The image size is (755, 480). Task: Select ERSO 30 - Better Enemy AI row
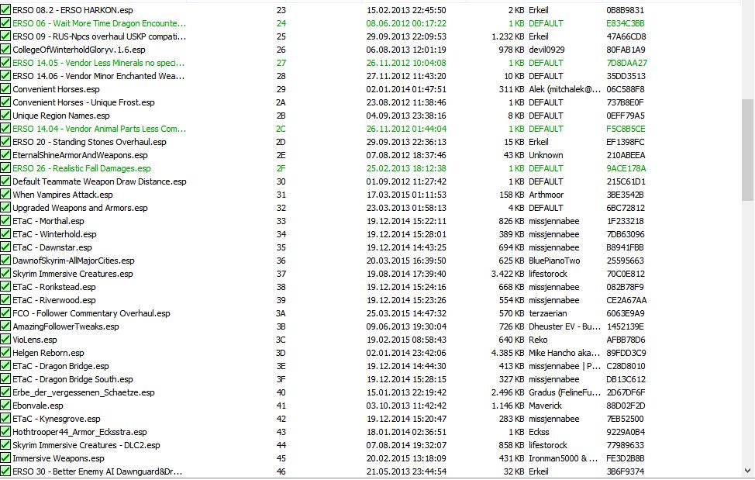97,471
